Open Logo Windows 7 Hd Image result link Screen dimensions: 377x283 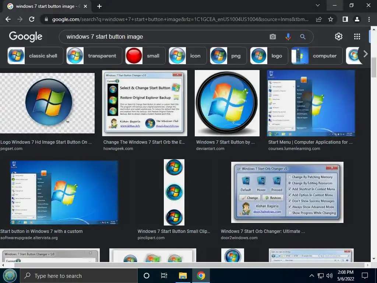[46, 142]
